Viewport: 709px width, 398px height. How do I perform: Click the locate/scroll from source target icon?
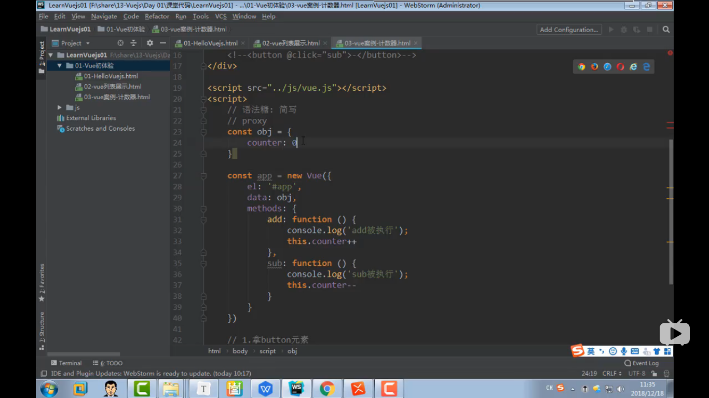tap(120, 43)
